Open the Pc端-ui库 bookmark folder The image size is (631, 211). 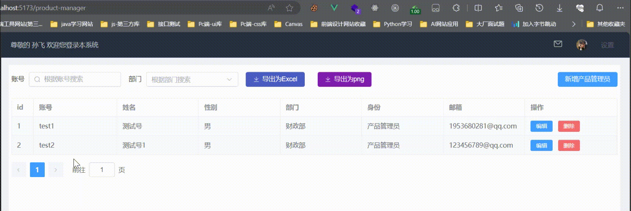[205, 24]
